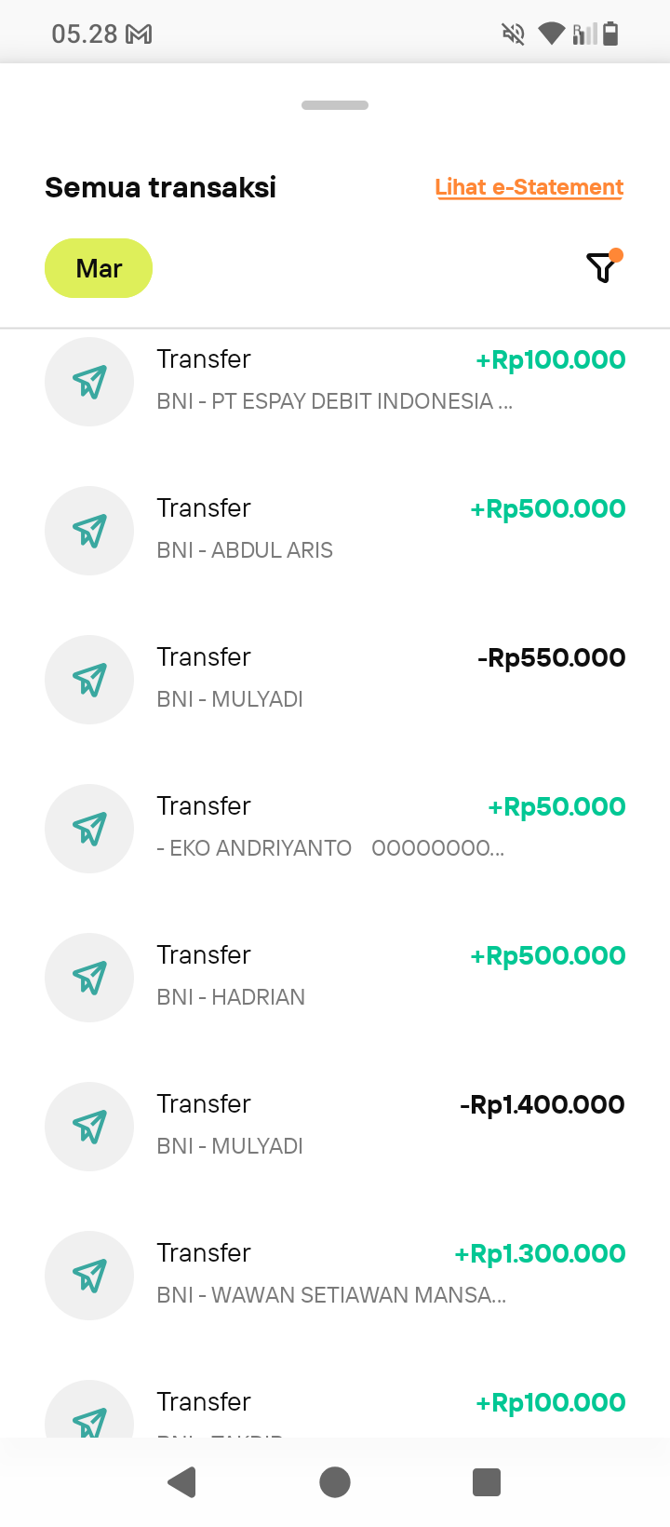
Task: Tap transfer icon beside HADRIAN
Action: pyautogui.click(x=89, y=978)
